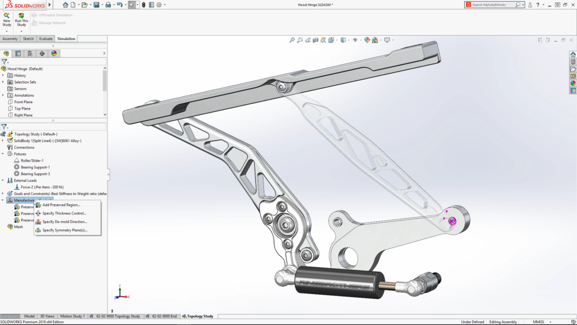The image size is (577, 325).
Task: Click the SOLIDWORKS Resources home icon
Action: click(x=573, y=54)
